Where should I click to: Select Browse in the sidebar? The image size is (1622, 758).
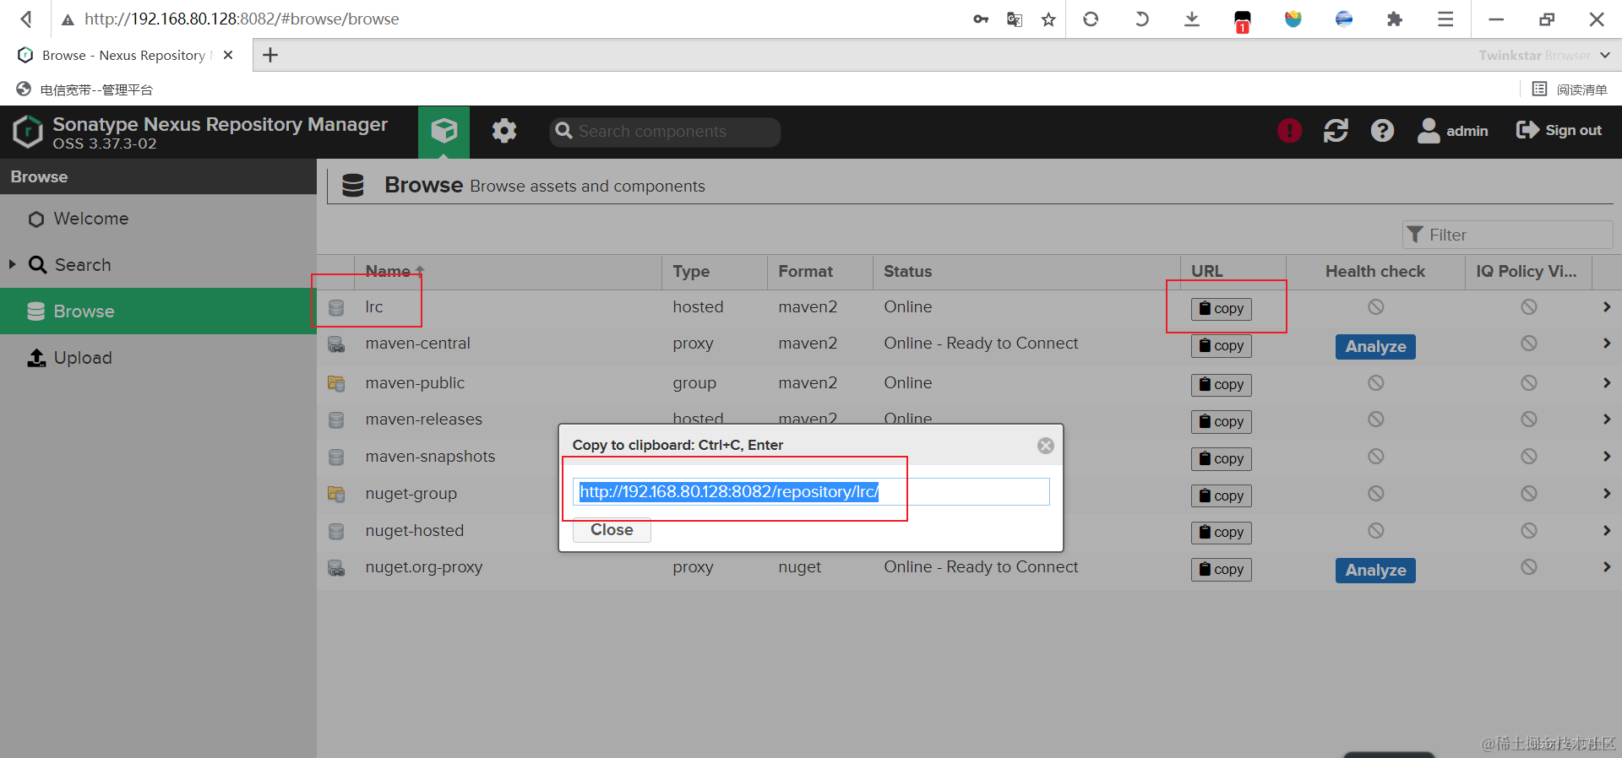click(158, 311)
